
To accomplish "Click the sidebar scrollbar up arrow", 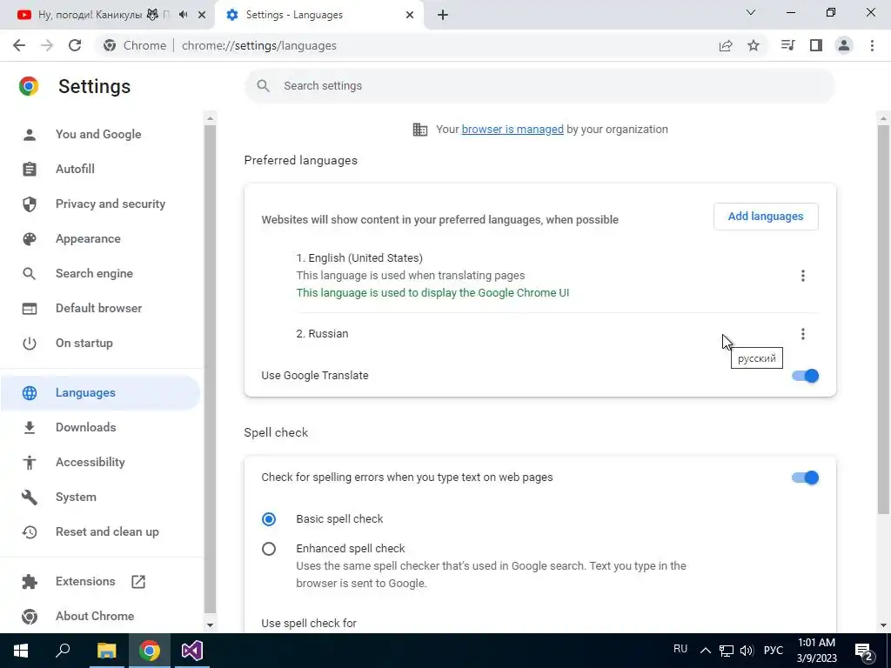I will coord(211,118).
